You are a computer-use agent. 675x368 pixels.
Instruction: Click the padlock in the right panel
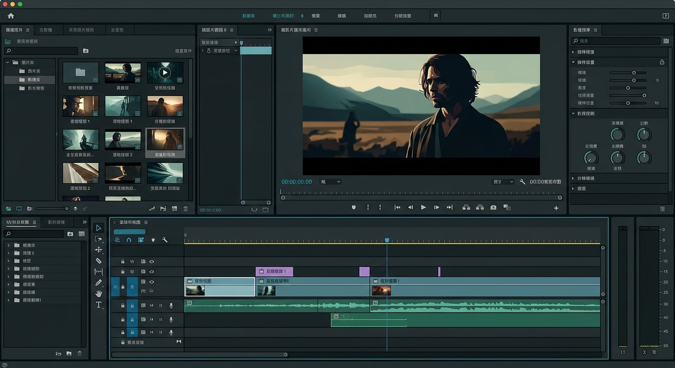662,62
